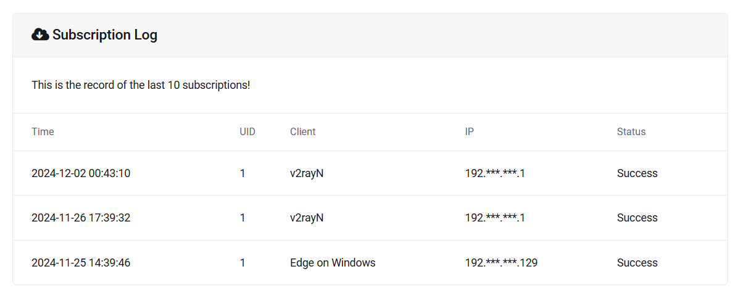Click Success status for the Edge on Windows row

click(x=637, y=263)
